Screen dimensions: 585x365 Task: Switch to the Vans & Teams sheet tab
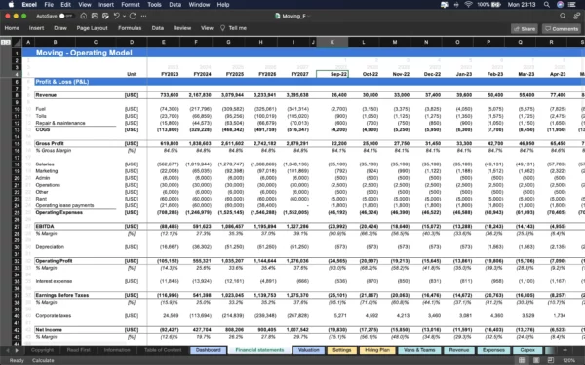(419, 350)
